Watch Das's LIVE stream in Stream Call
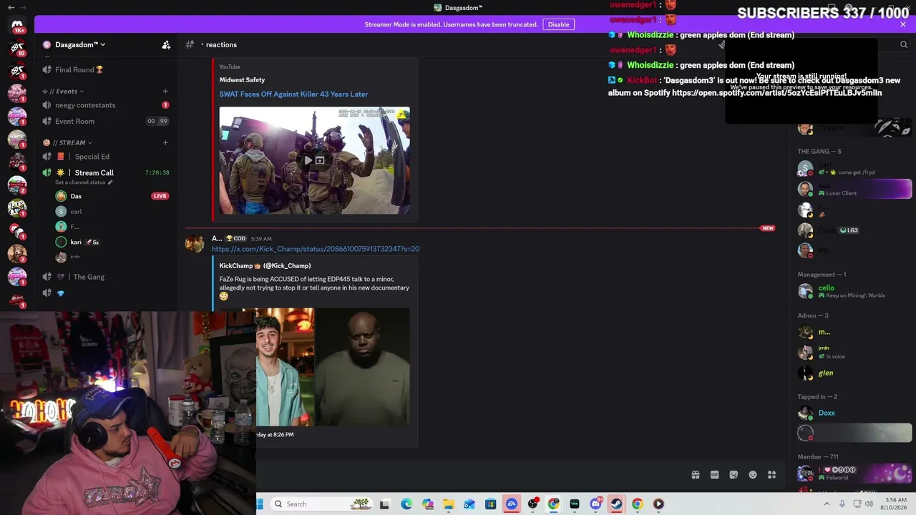 click(160, 196)
